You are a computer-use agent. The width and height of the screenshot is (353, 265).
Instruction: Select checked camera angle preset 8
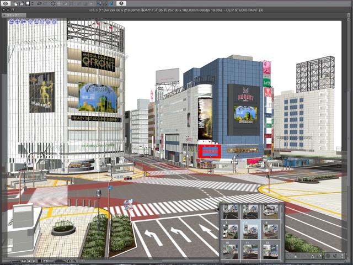[250, 230]
